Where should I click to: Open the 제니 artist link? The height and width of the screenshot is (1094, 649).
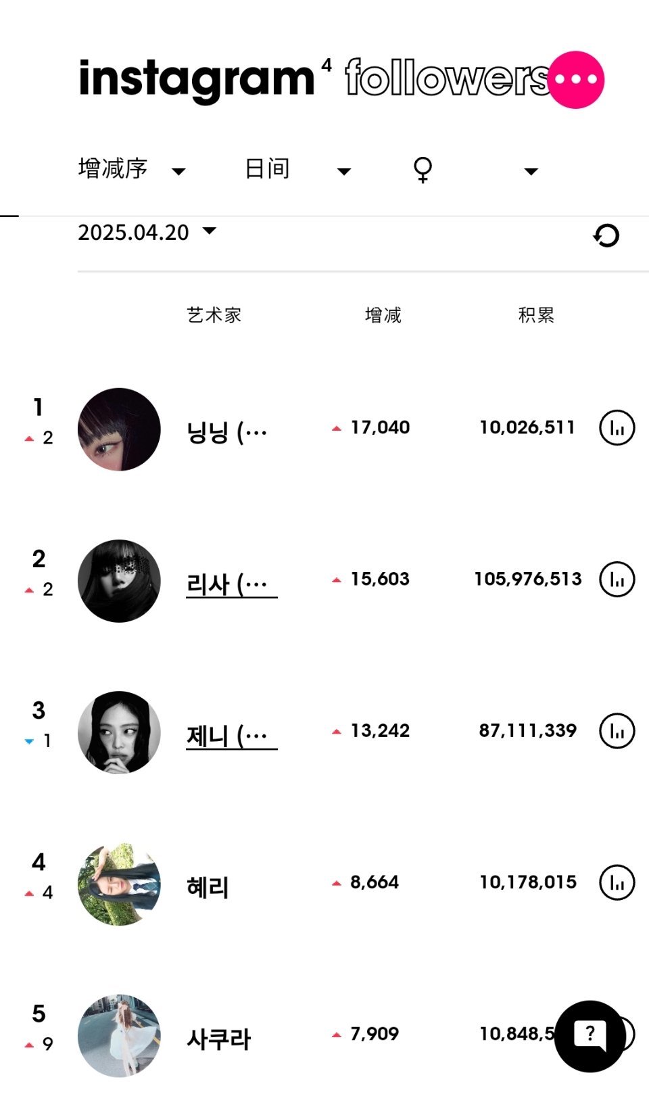coord(231,735)
